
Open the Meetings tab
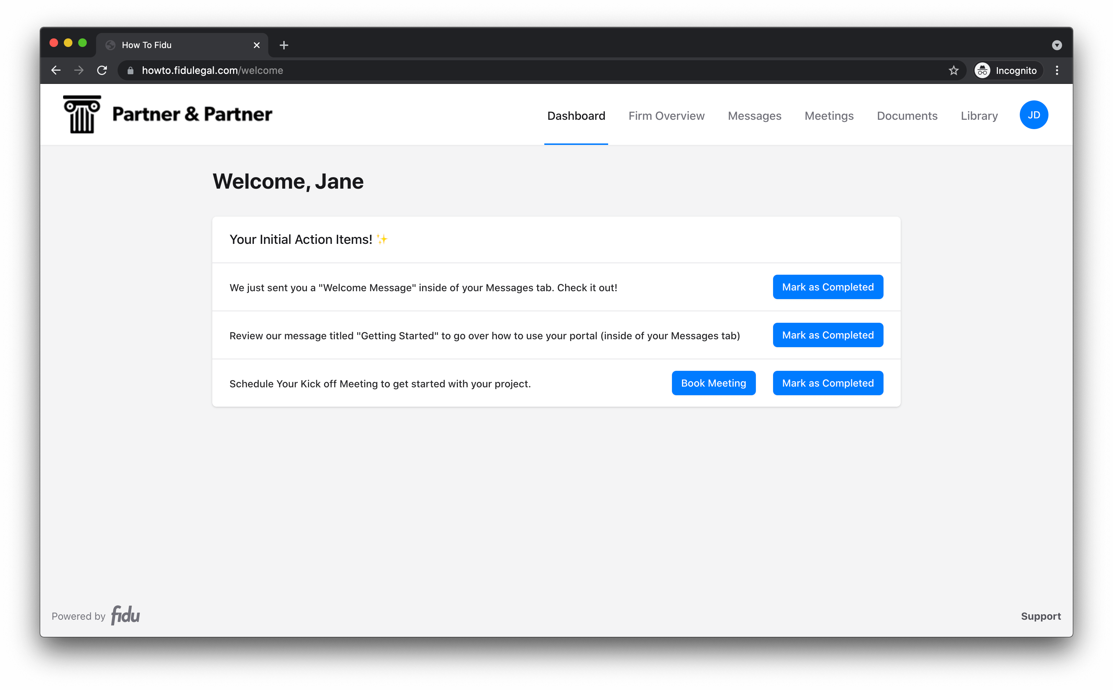coord(829,116)
